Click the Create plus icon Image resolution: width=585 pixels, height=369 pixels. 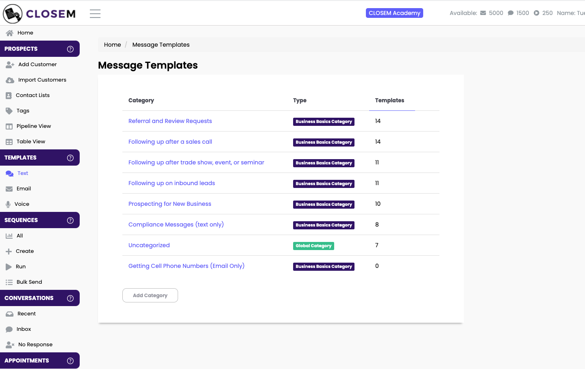(9, 251)
